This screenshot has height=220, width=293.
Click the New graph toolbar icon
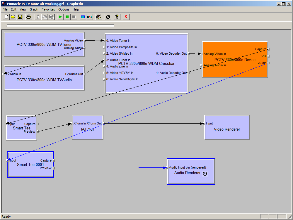point(6,17)
